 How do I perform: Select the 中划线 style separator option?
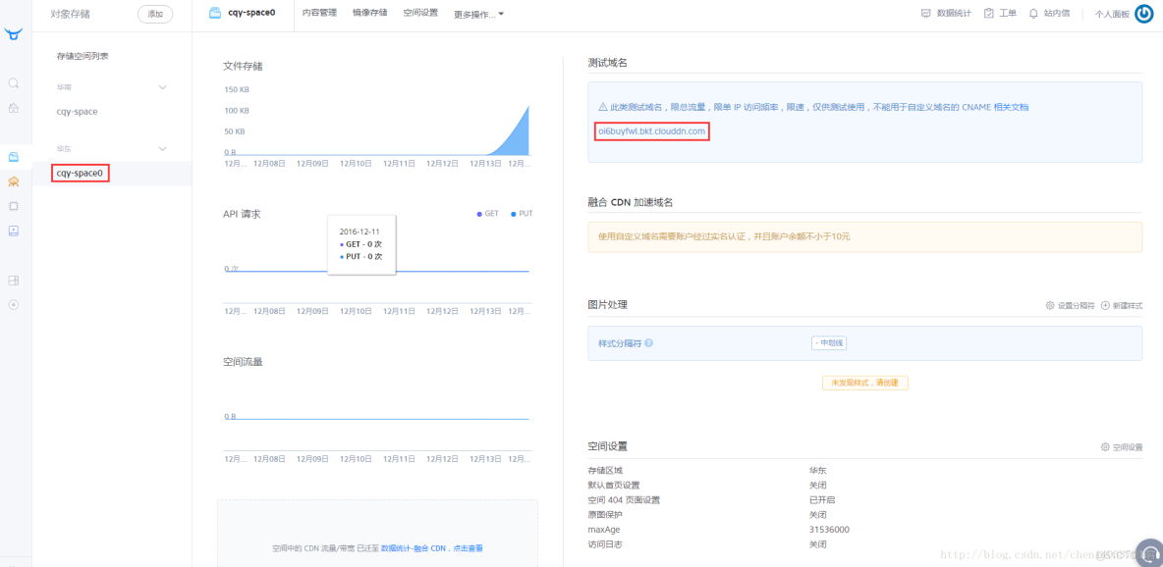click(830, 342)
